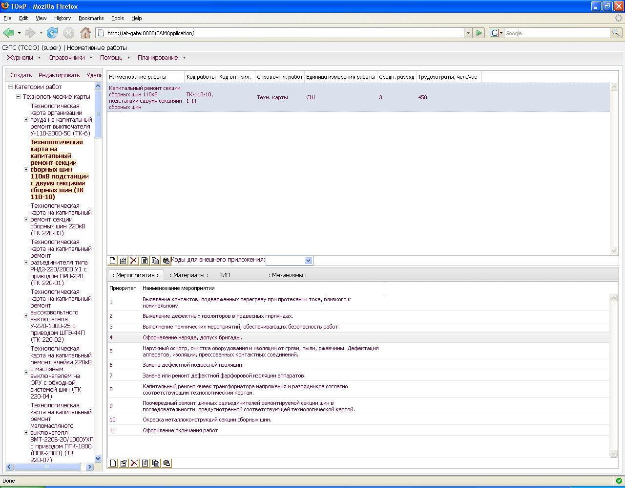Click the copy icon in works toolbar
625x488 pixels.
pyautogui.click(x=156, y=261)
